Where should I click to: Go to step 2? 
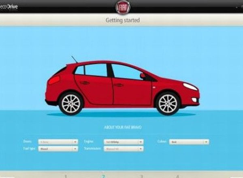click(x=103, y=176)
